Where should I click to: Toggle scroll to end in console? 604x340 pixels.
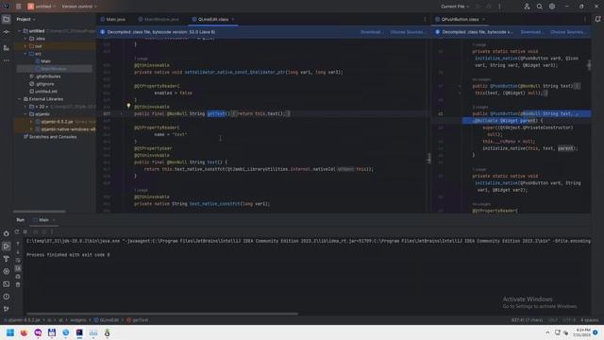coord(18,268)
